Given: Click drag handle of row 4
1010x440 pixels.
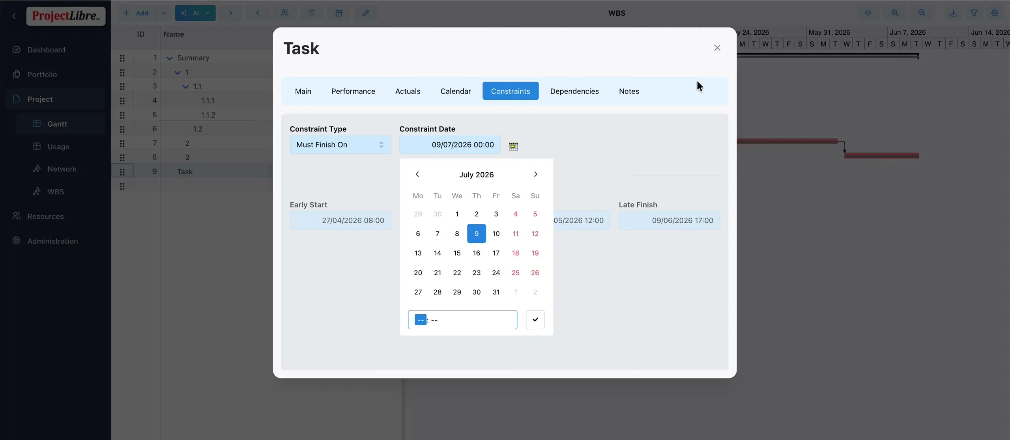Looking at the screenshot, I should pos(122,101).
